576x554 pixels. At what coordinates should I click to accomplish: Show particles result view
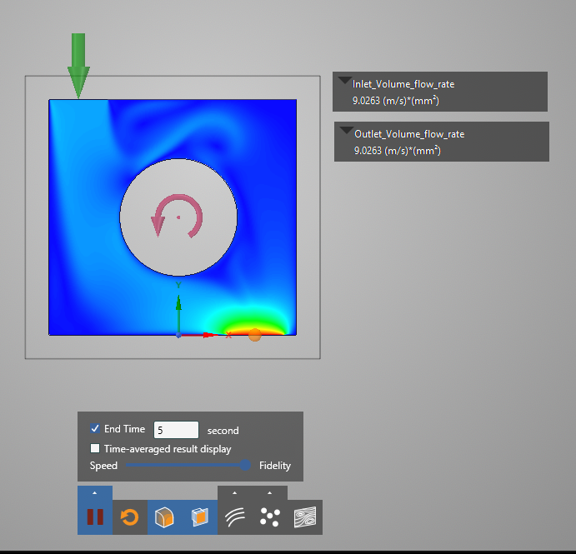270,517
